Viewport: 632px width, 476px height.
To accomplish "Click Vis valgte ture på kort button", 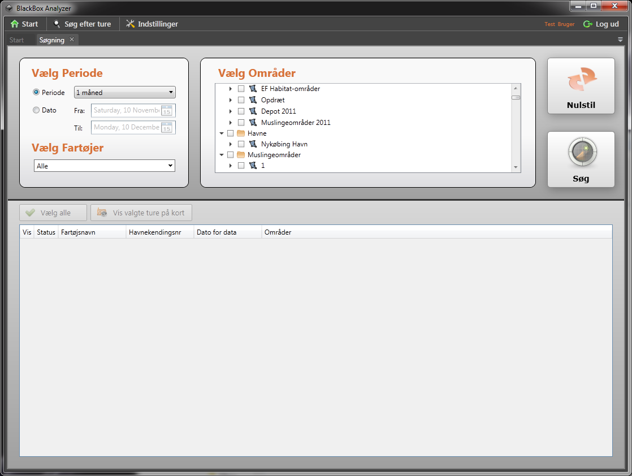I will (x=141, y=213).
